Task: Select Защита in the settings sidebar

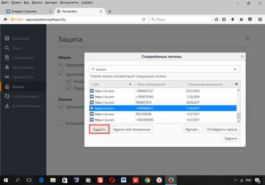Action: [23, 87]
